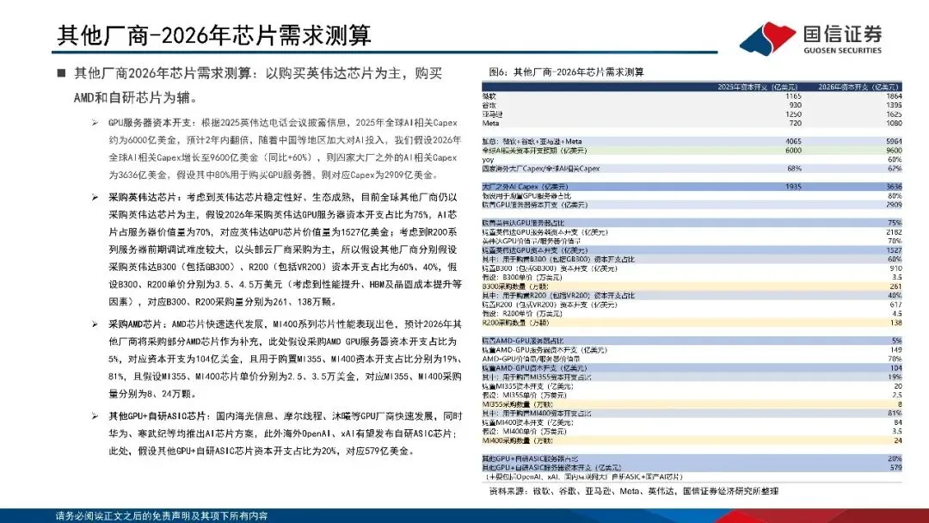Click value 1250 in the 亚马逊 row

pos(793,114)
